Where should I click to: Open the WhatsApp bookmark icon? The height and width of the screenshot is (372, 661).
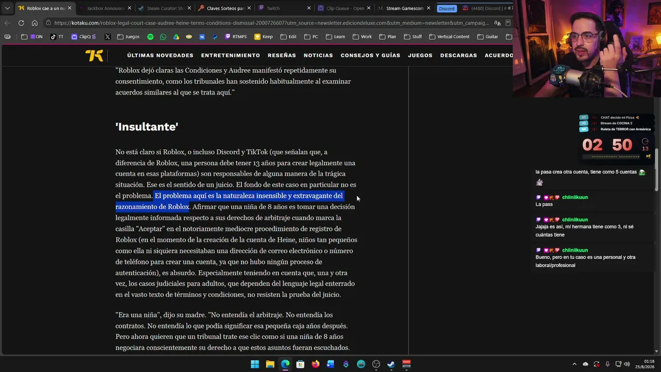[x=163, y=37]
